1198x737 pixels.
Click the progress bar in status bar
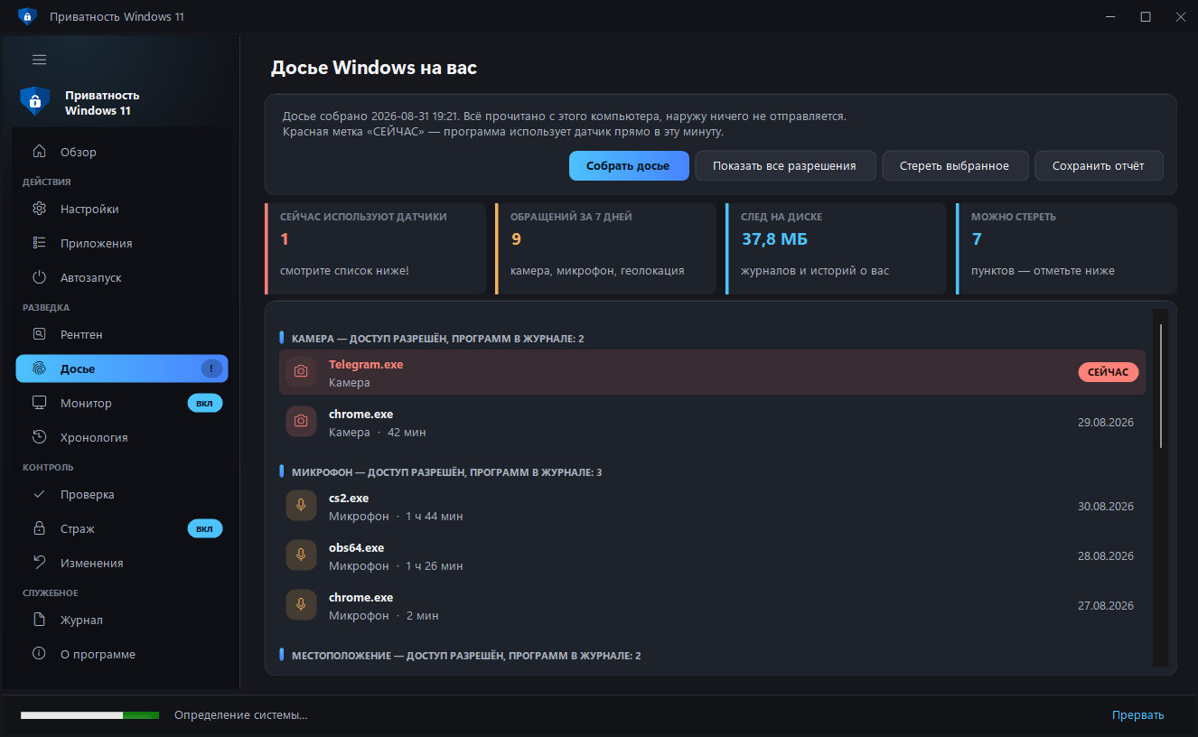tap(89, 715)
